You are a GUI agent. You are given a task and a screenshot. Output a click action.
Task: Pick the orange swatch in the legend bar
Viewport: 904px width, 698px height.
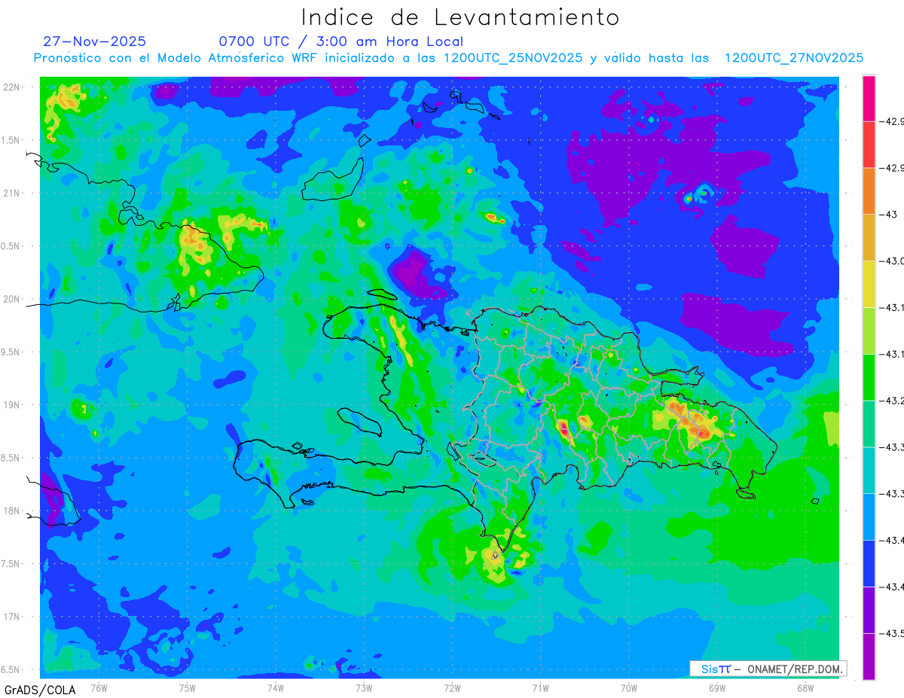coord(869,191)
